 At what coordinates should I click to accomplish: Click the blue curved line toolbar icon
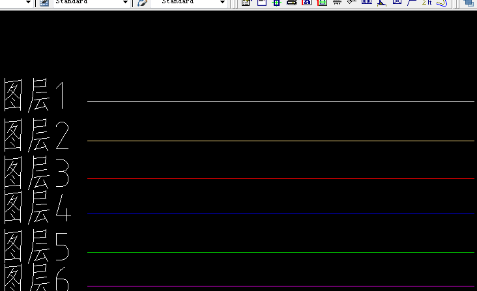[x=412, y=3]
